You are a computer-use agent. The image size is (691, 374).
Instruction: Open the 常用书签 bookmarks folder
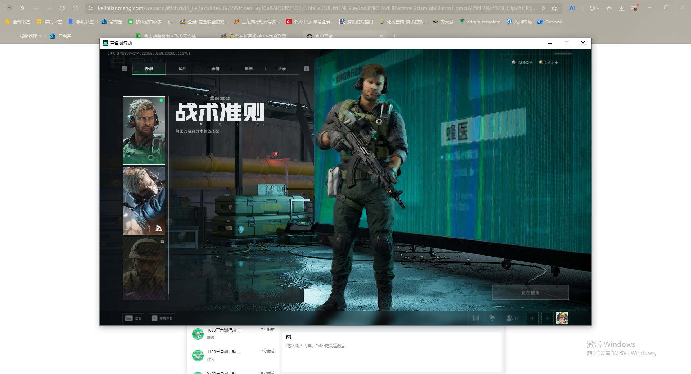click(49, 22)
